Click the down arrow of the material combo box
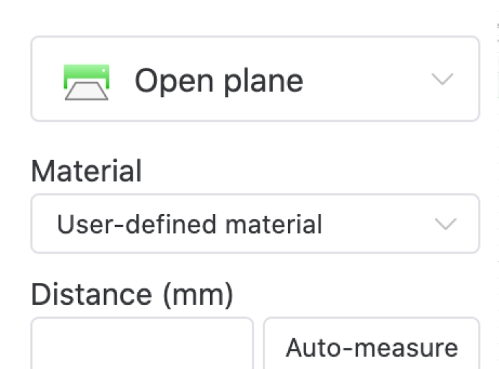499x369 pixels. (x=446, y=224)
